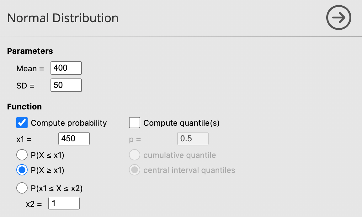This screenshot has width=362, height=217.
Task: Click the Function section heading
Action: tap(24, 107)
